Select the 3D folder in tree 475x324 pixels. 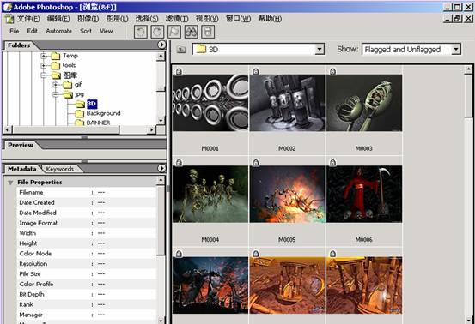pos(92,104)
